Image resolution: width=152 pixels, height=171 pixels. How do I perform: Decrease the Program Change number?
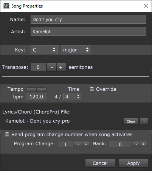[78, 144]
